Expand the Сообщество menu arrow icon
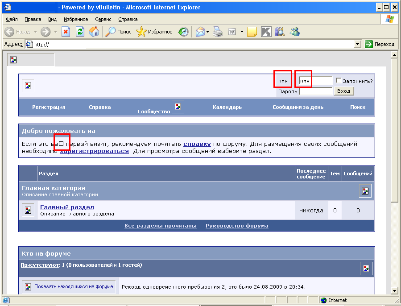 (178, 107)
